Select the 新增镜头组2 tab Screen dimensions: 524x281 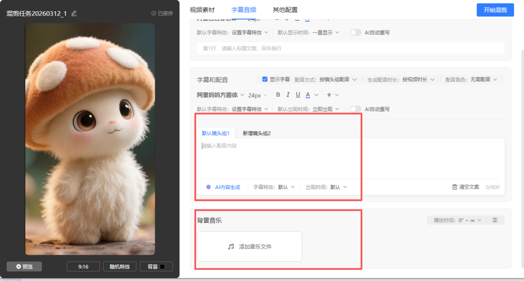click(x=257, y=133)
